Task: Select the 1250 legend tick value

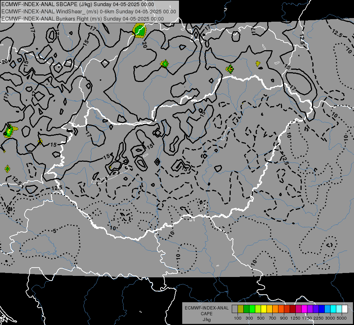Action: click(295, 318)
